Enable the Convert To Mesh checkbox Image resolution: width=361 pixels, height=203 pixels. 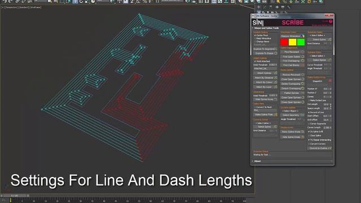254,107
